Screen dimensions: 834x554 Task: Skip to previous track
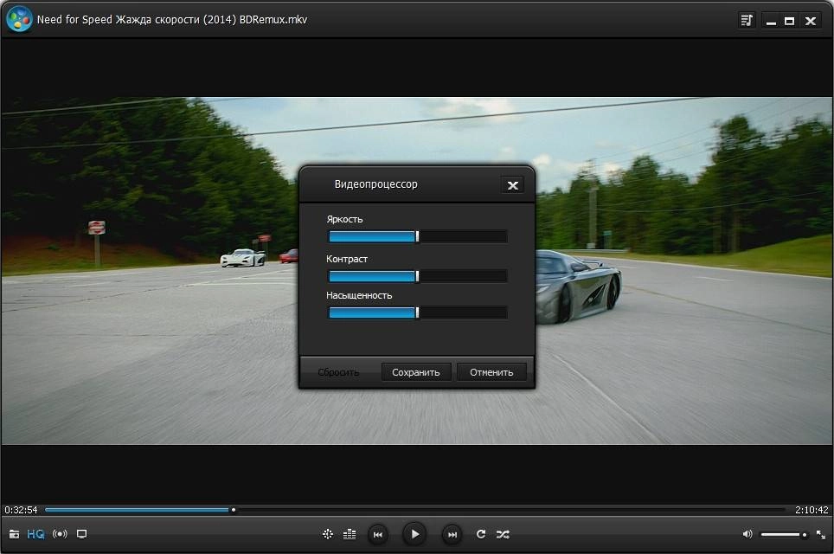(x=378, y=534)
